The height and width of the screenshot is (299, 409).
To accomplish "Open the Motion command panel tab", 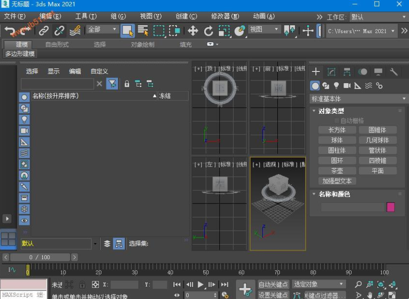I will [363, 71].
